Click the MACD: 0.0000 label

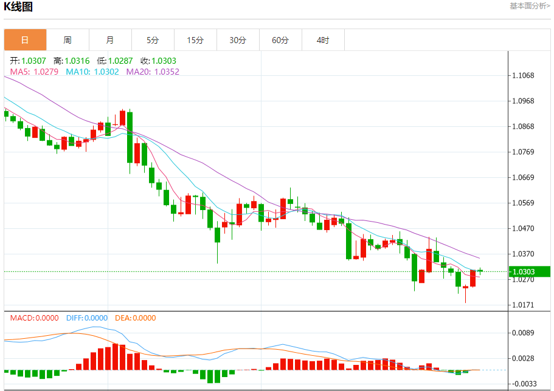point(34,318)
